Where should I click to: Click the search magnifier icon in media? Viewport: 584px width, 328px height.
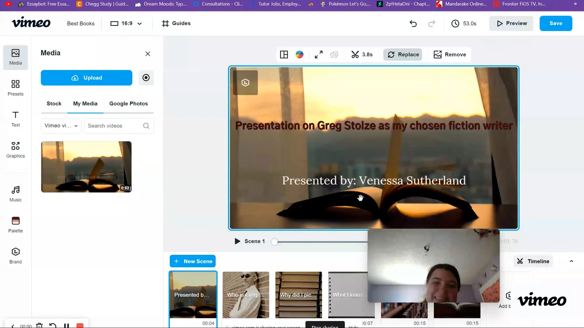(x=146, y=126)
